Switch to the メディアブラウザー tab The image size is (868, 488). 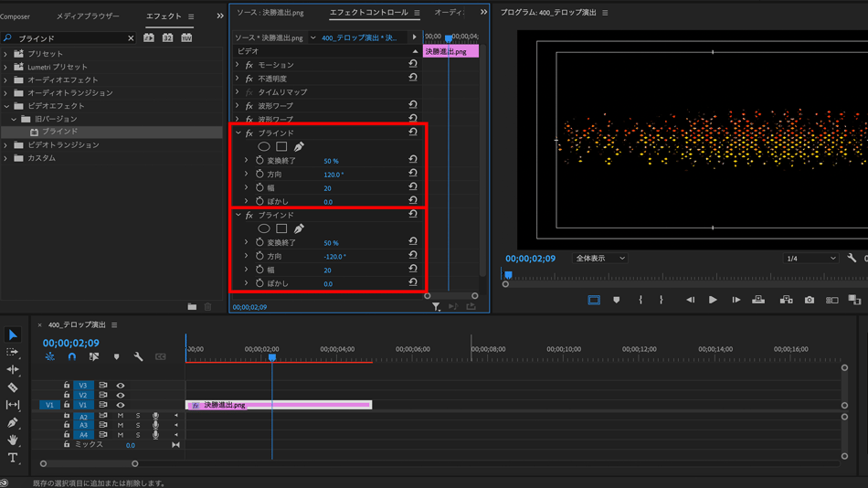88,16
